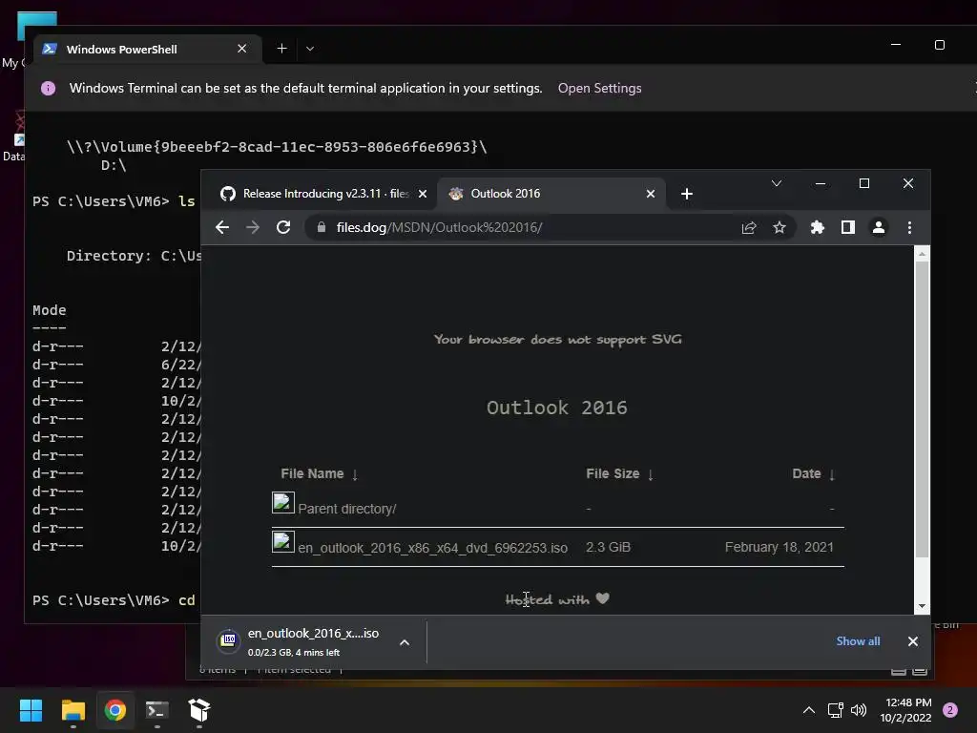The width and height of the screenshot is (977, 733).
Task: Close the Chrome downloads bar
Action: [x=913, y=641]
